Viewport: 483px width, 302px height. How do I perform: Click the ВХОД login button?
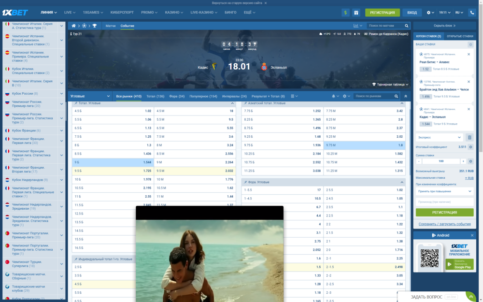tap(412, 13)
